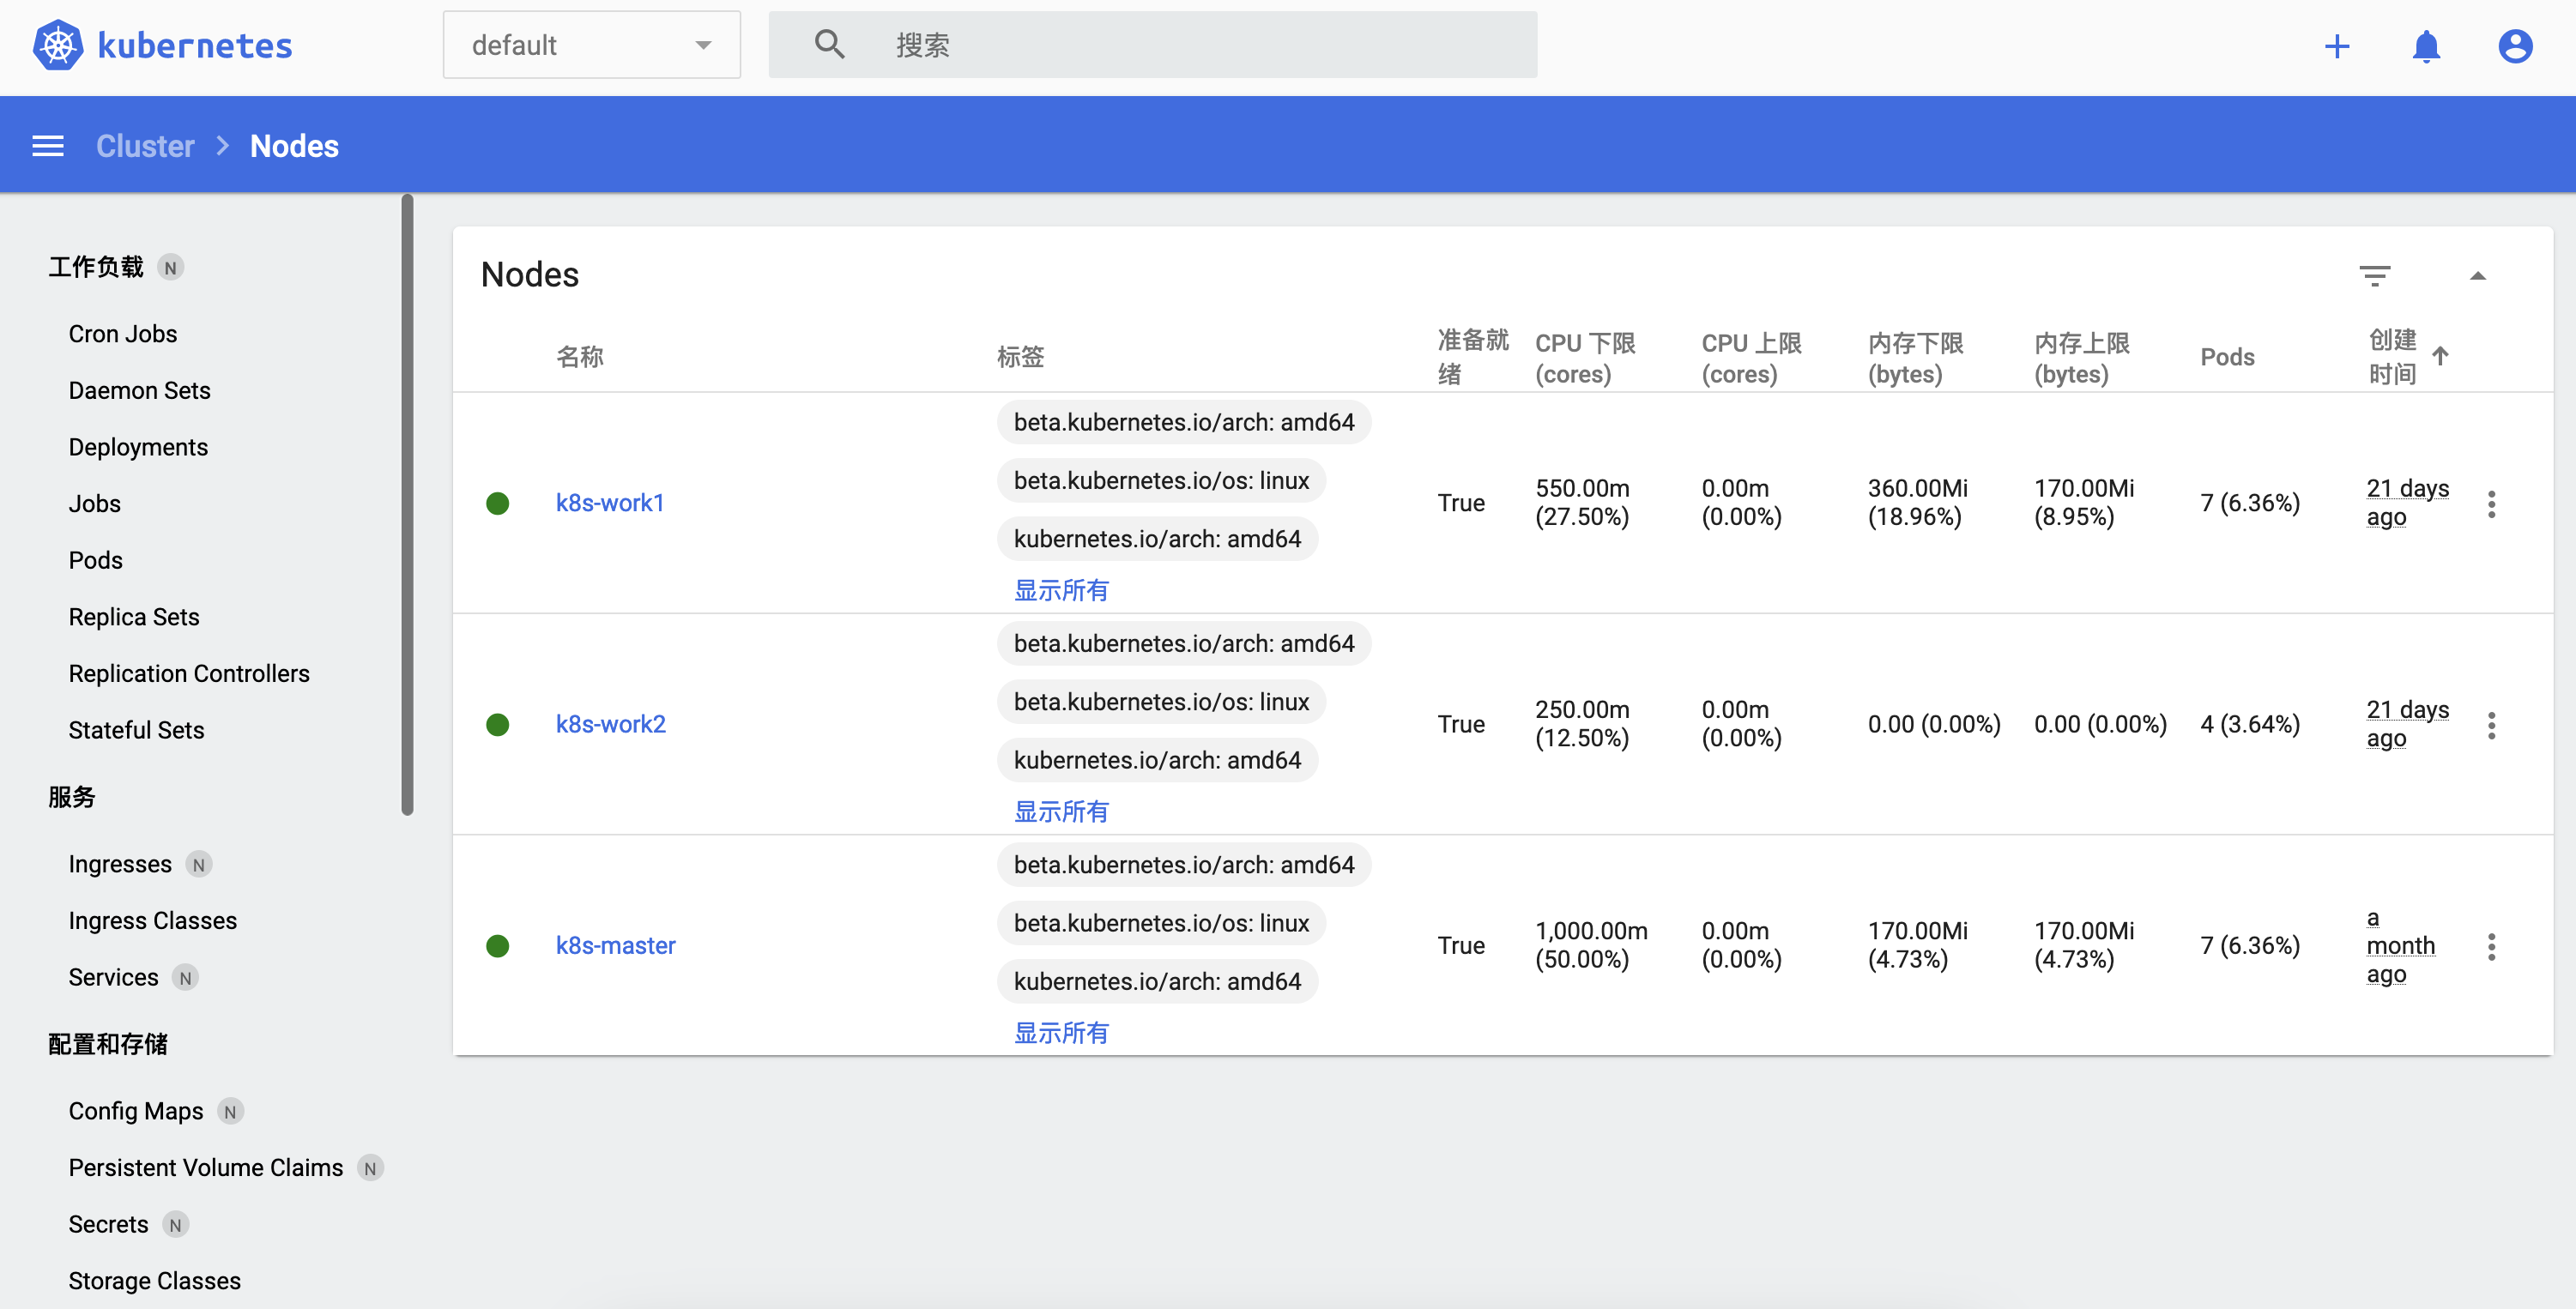Image resolution: width=2576 pixels, height=1309 pixels.
Task: Open Secrets in sidebar
Action: point(108,1224)
